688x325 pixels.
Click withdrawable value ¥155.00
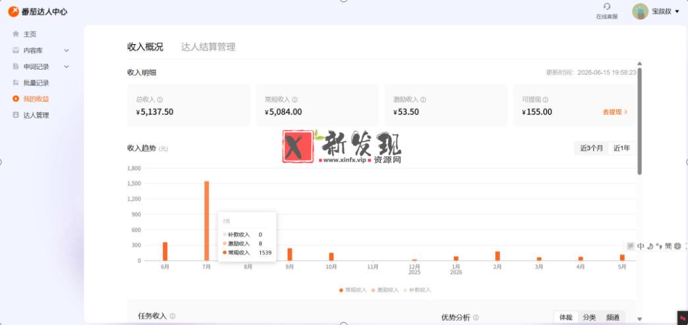[537, 112]
